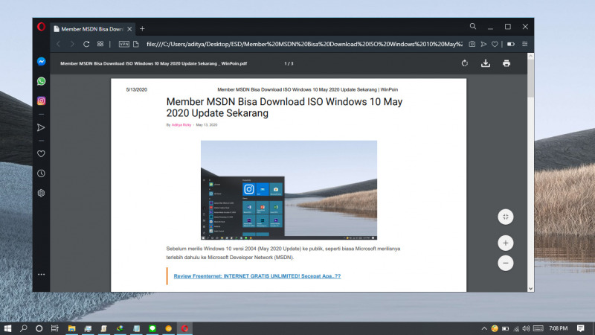This screenshot has width=595, height=335.
Task: Click the vertical scrollbar thumb
Action: (530, 79)
